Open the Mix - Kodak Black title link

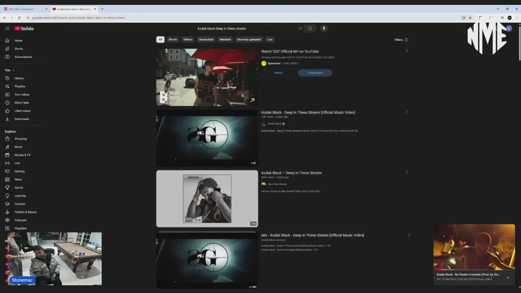click(313, 235)
